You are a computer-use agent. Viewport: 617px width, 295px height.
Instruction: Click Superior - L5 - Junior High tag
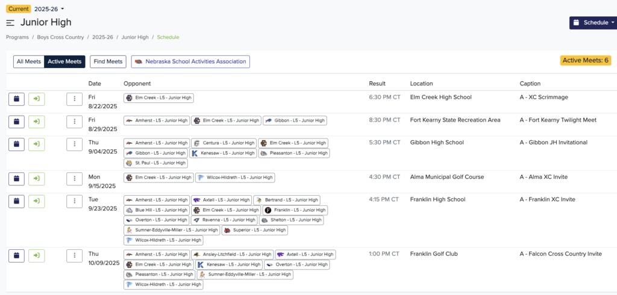pyautogui.click(x=255, y=230)
